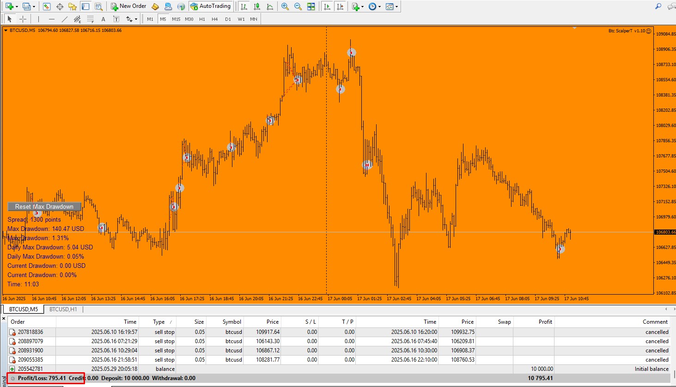The width and height of the screenshot is (676, 387).
Task: Switch to the BTCUSD,H1 chart tab
Action: (x=63, y=309)
